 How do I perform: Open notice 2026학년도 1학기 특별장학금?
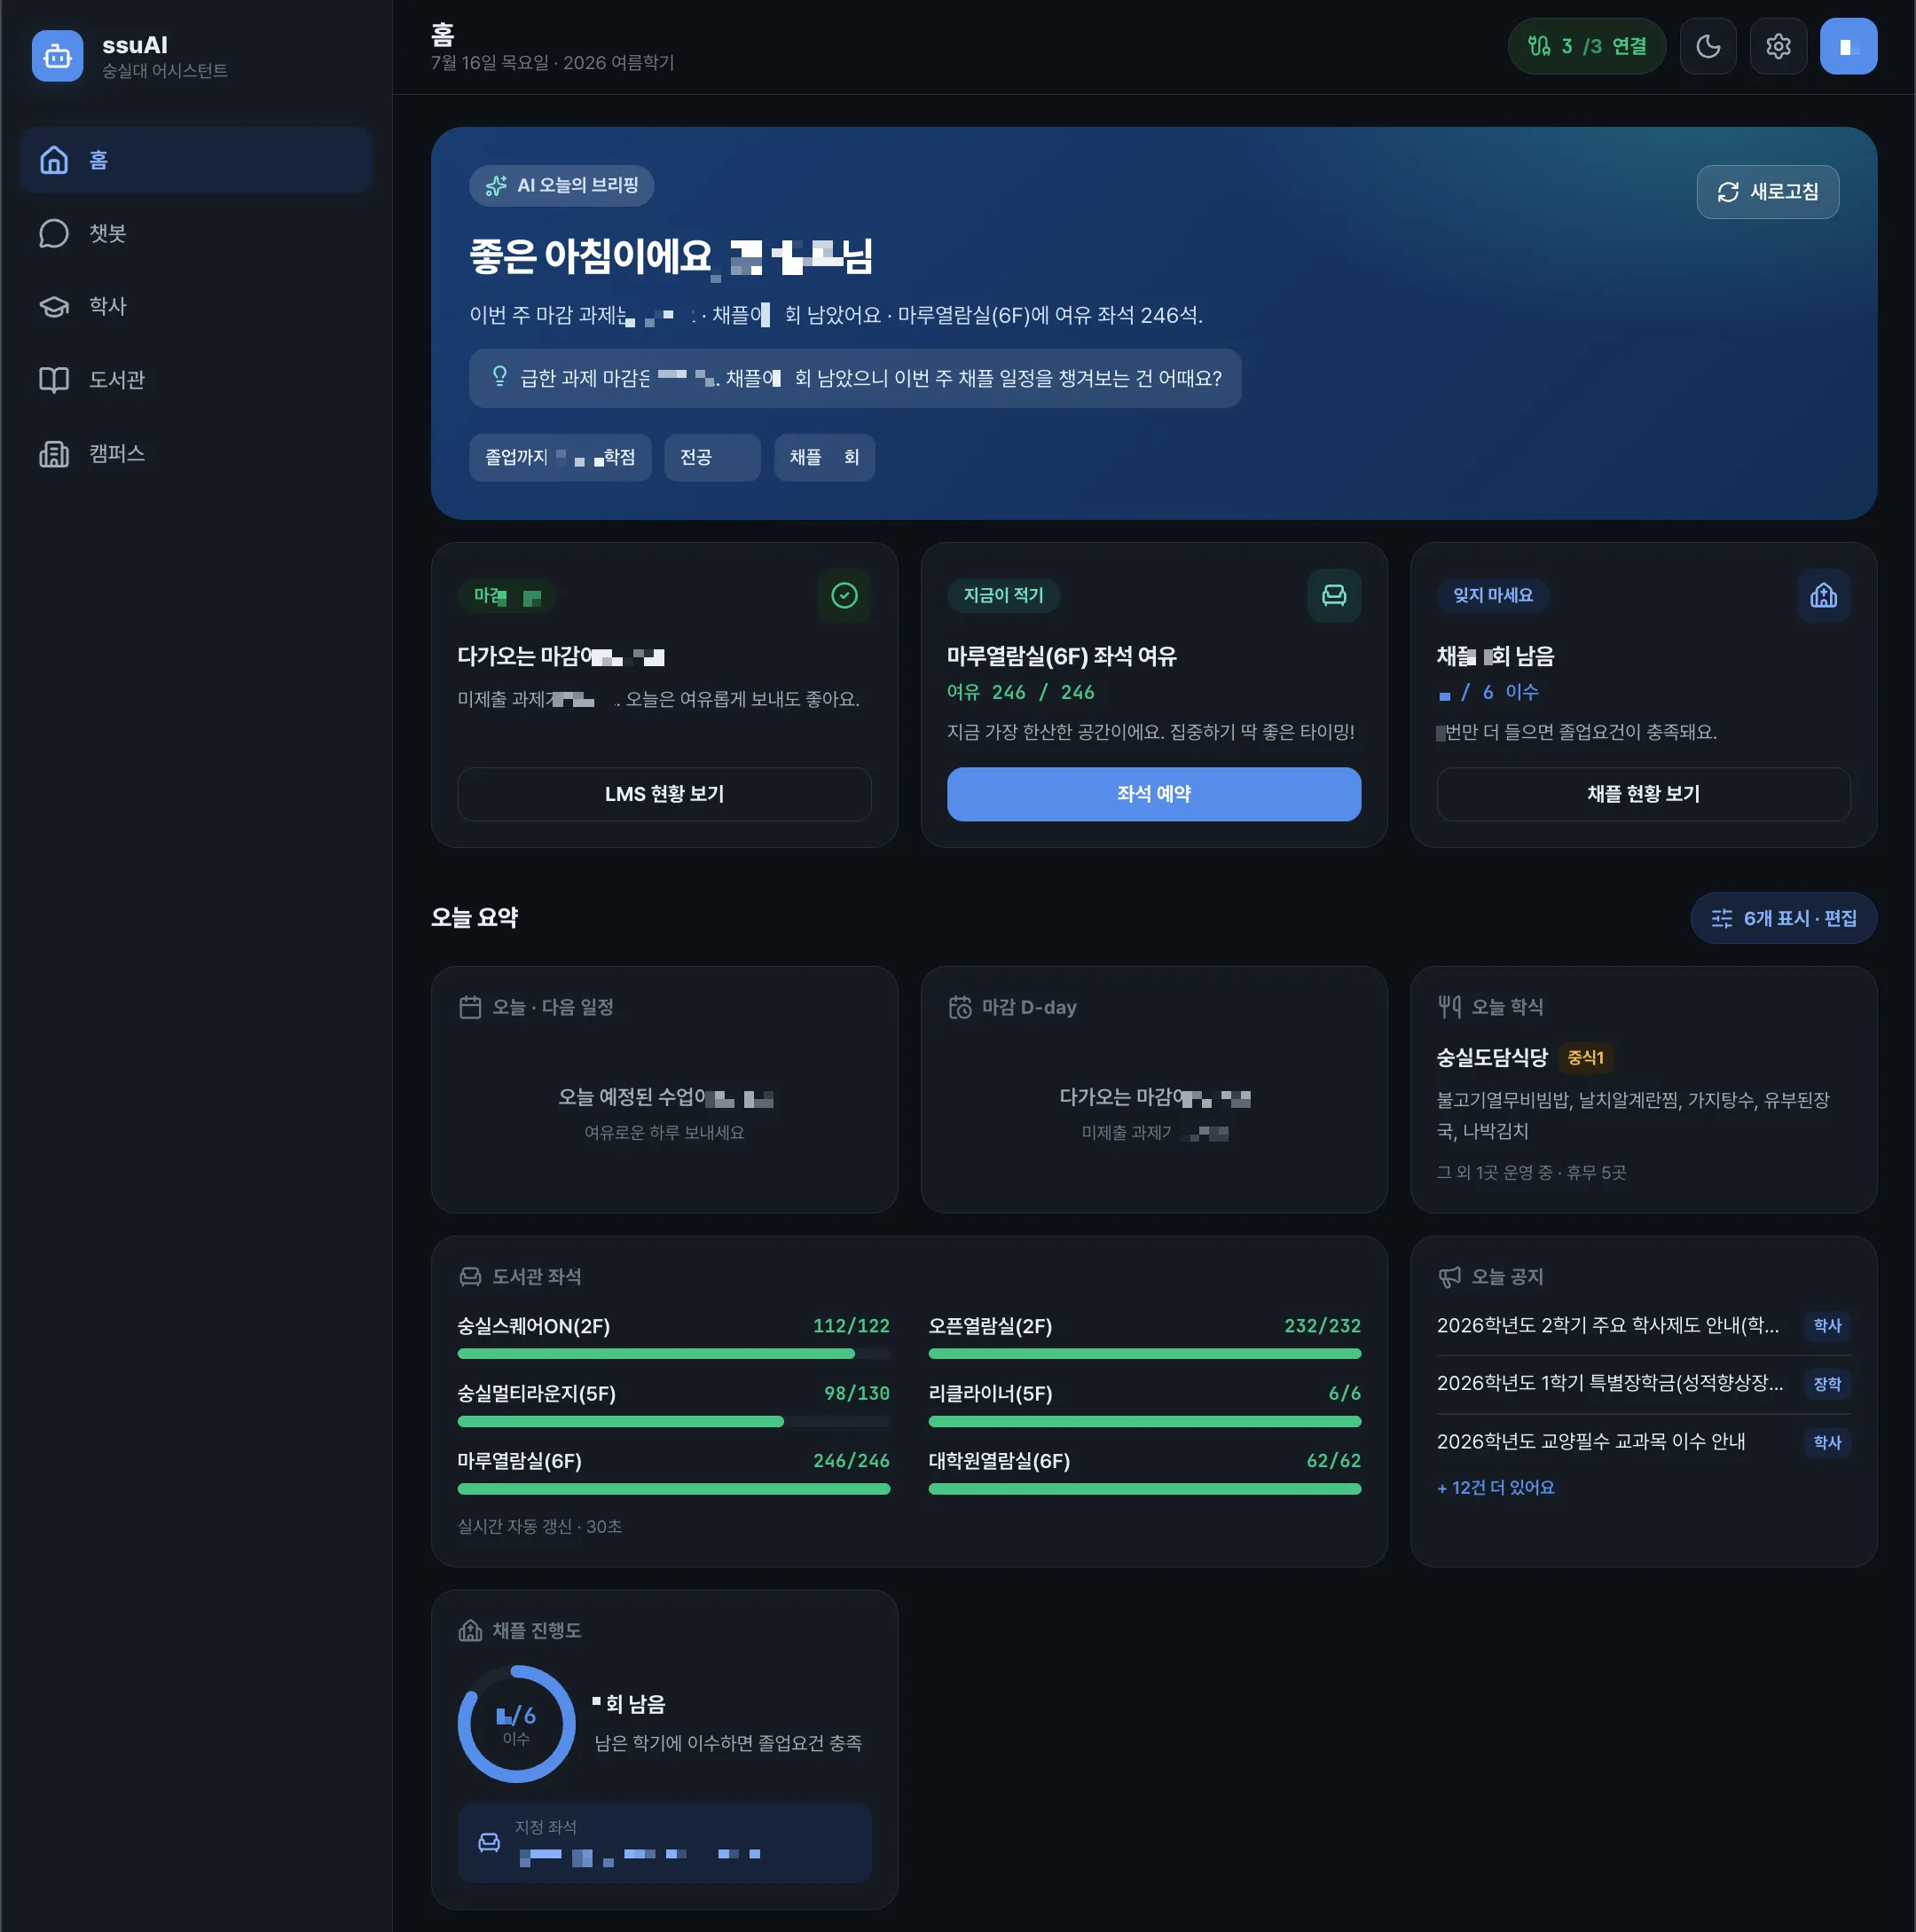[x=1610, y=1384]
